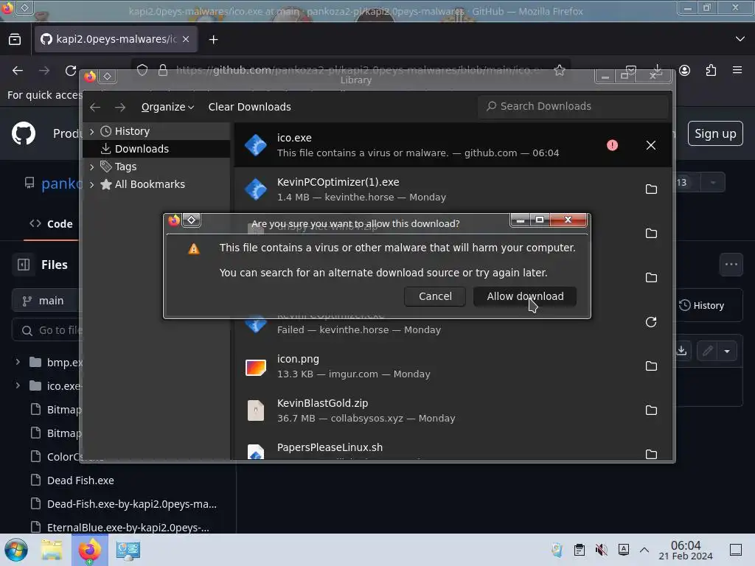Show KevinBlastGold.zip in folder
The image size is (755, 566).
pos(651,410)
